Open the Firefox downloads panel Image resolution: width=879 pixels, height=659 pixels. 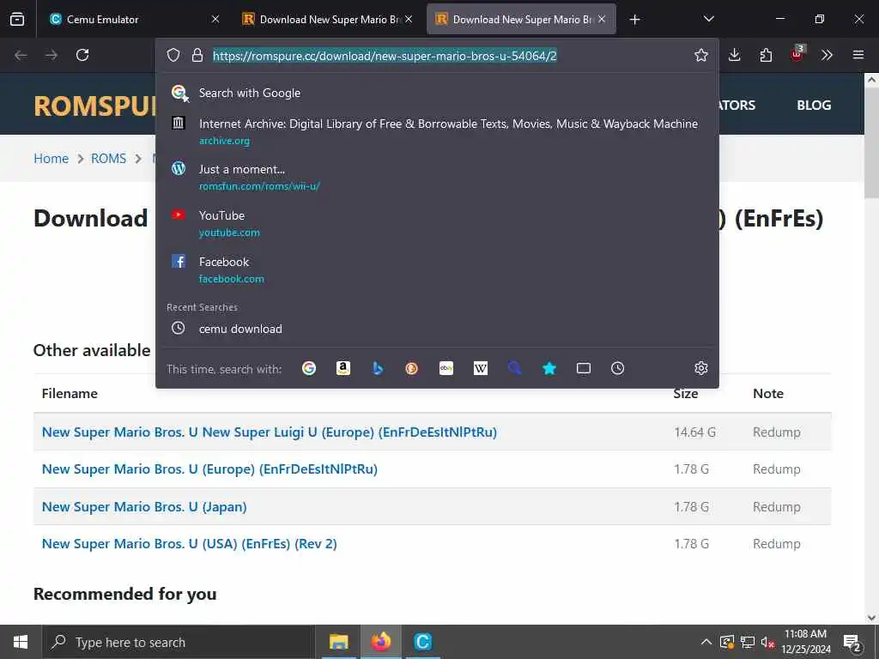pyautogui.click(x=735, y=55)
